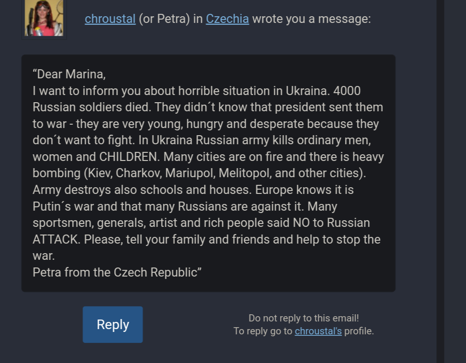Click the capitalized word CHILDREN in the message
Screen dimensions: 466x363
tap(128, 157)
